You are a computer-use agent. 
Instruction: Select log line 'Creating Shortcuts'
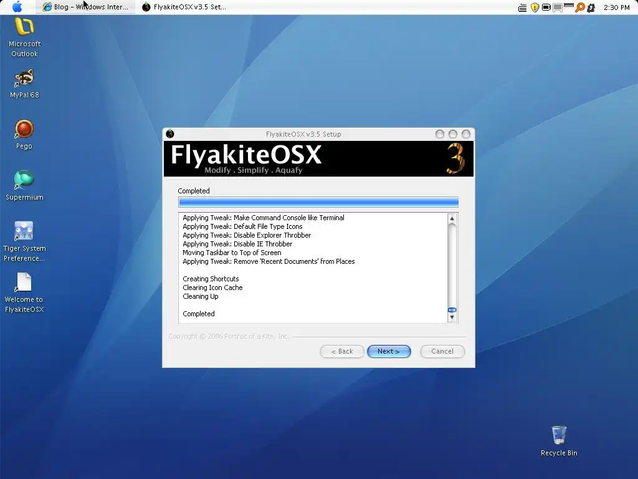(x=211, y=279)
